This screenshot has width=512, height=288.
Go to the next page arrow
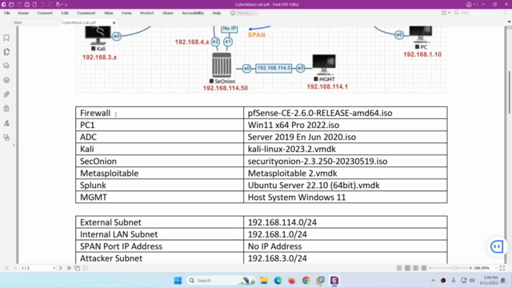point(61,268)
